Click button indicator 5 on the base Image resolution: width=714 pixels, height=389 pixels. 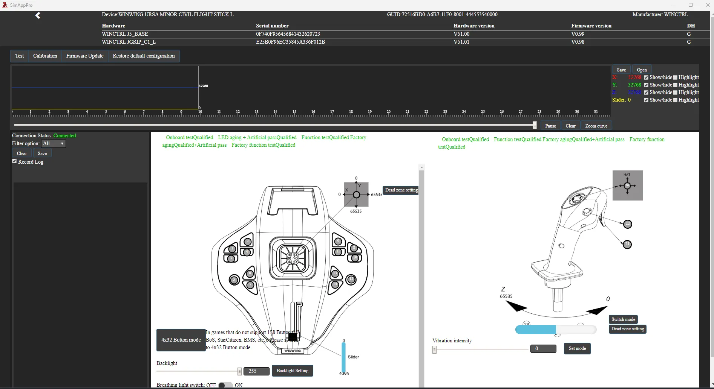tap(234, 280)
